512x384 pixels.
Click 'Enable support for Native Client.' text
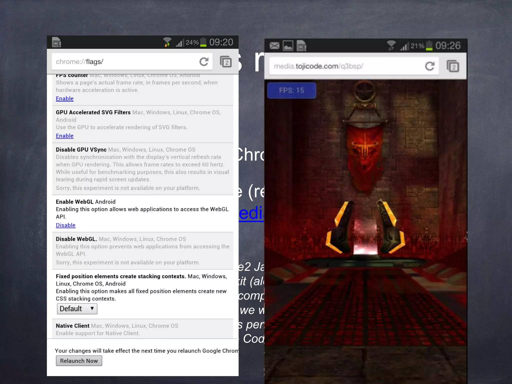click(x=98, y=333)
